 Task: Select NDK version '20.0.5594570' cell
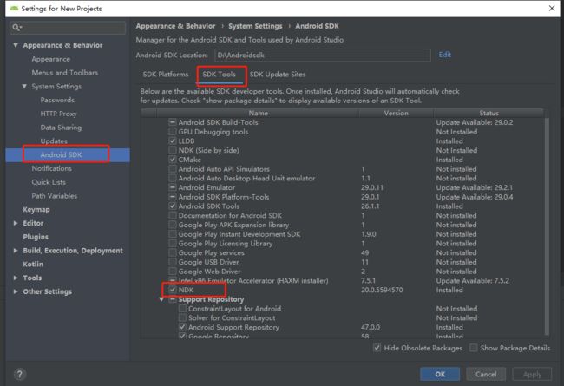coord(382,290)
